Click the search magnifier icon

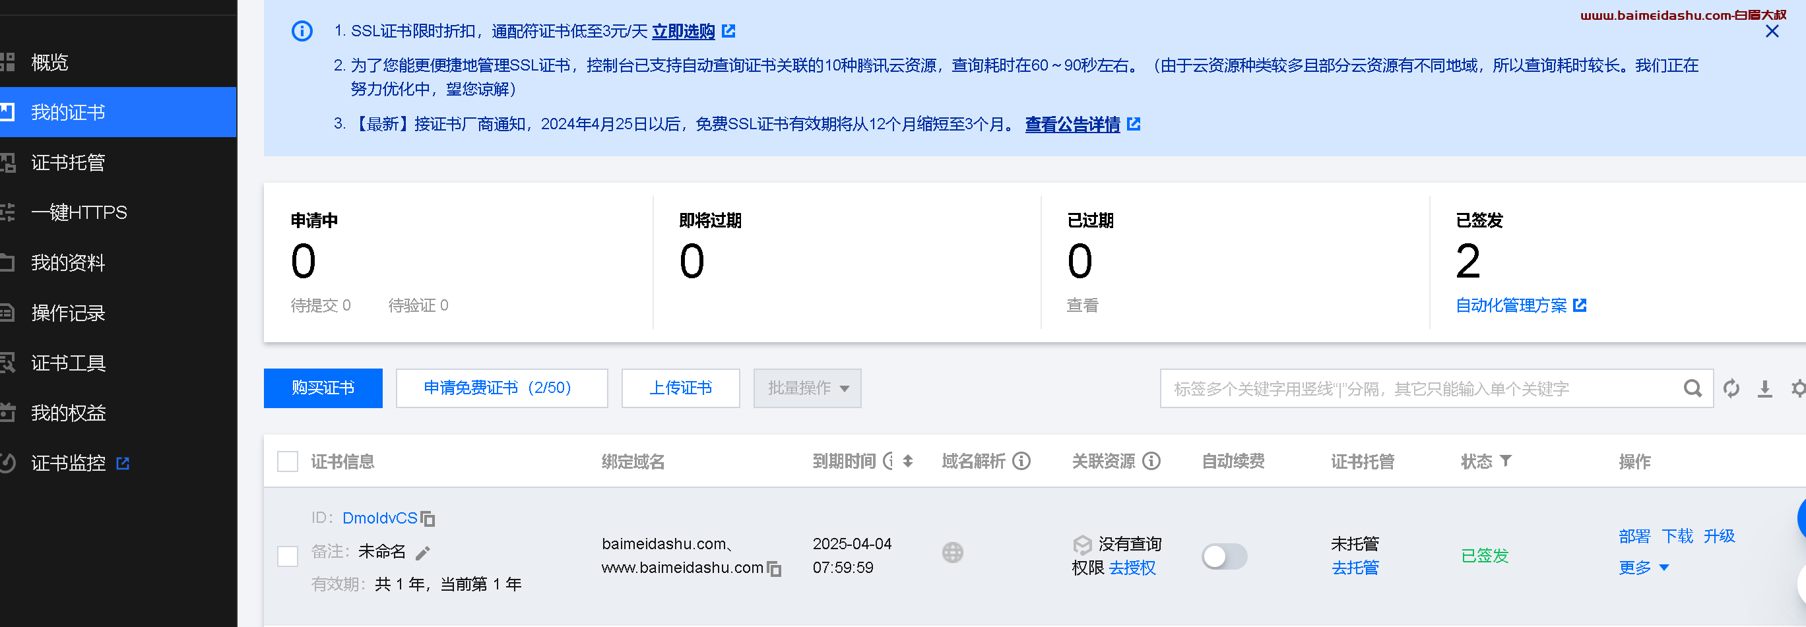[1693, 388]
